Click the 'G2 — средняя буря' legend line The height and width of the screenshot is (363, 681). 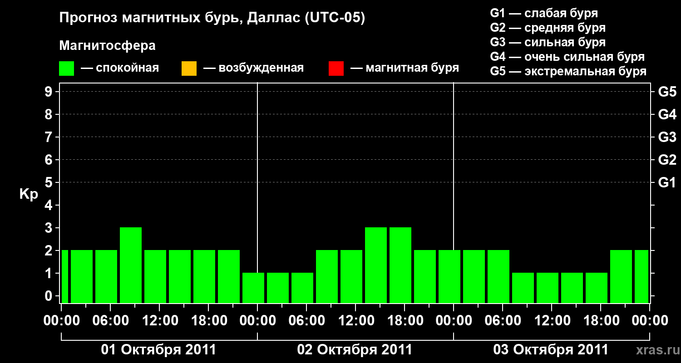(548, 28)
